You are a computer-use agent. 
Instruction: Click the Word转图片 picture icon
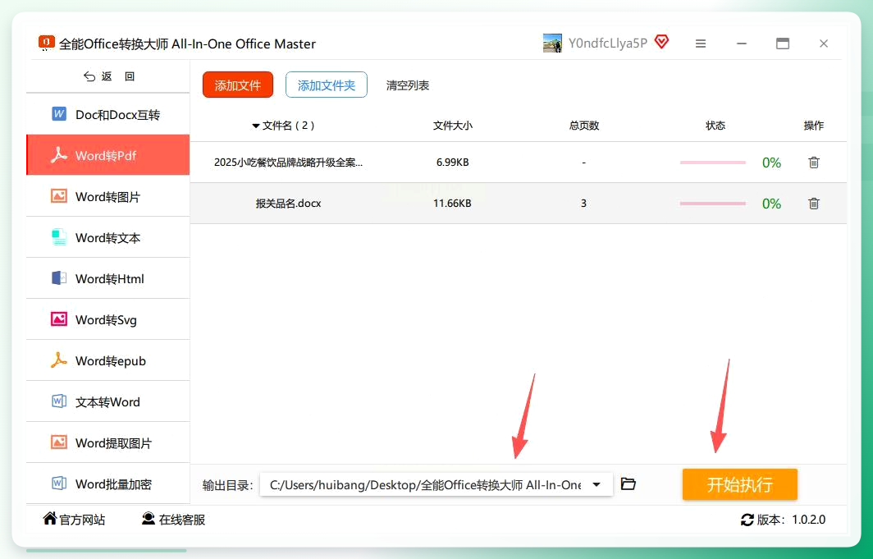59,196
